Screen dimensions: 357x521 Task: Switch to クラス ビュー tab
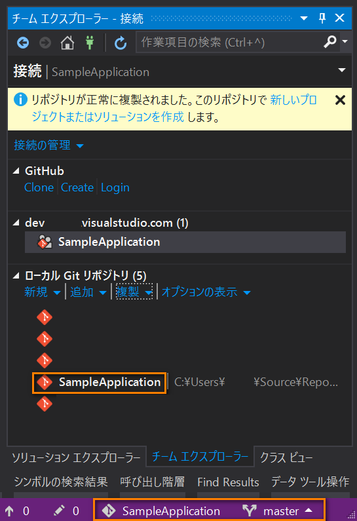pos(286,457)
